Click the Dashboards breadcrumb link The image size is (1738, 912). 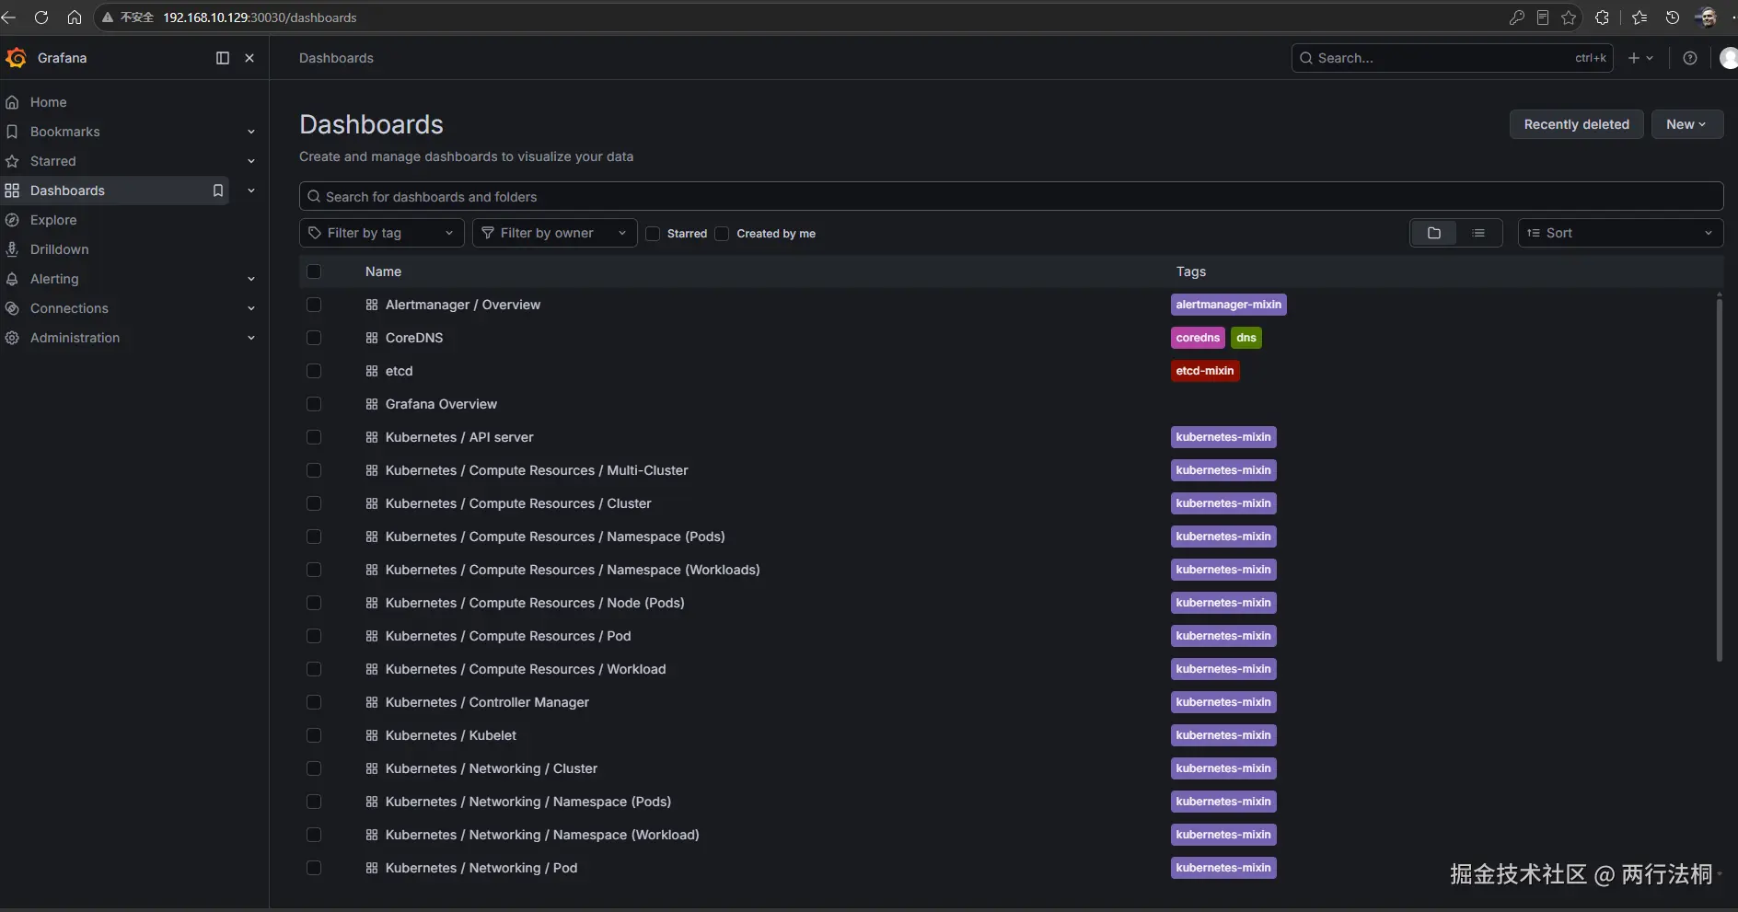(336, 58)
